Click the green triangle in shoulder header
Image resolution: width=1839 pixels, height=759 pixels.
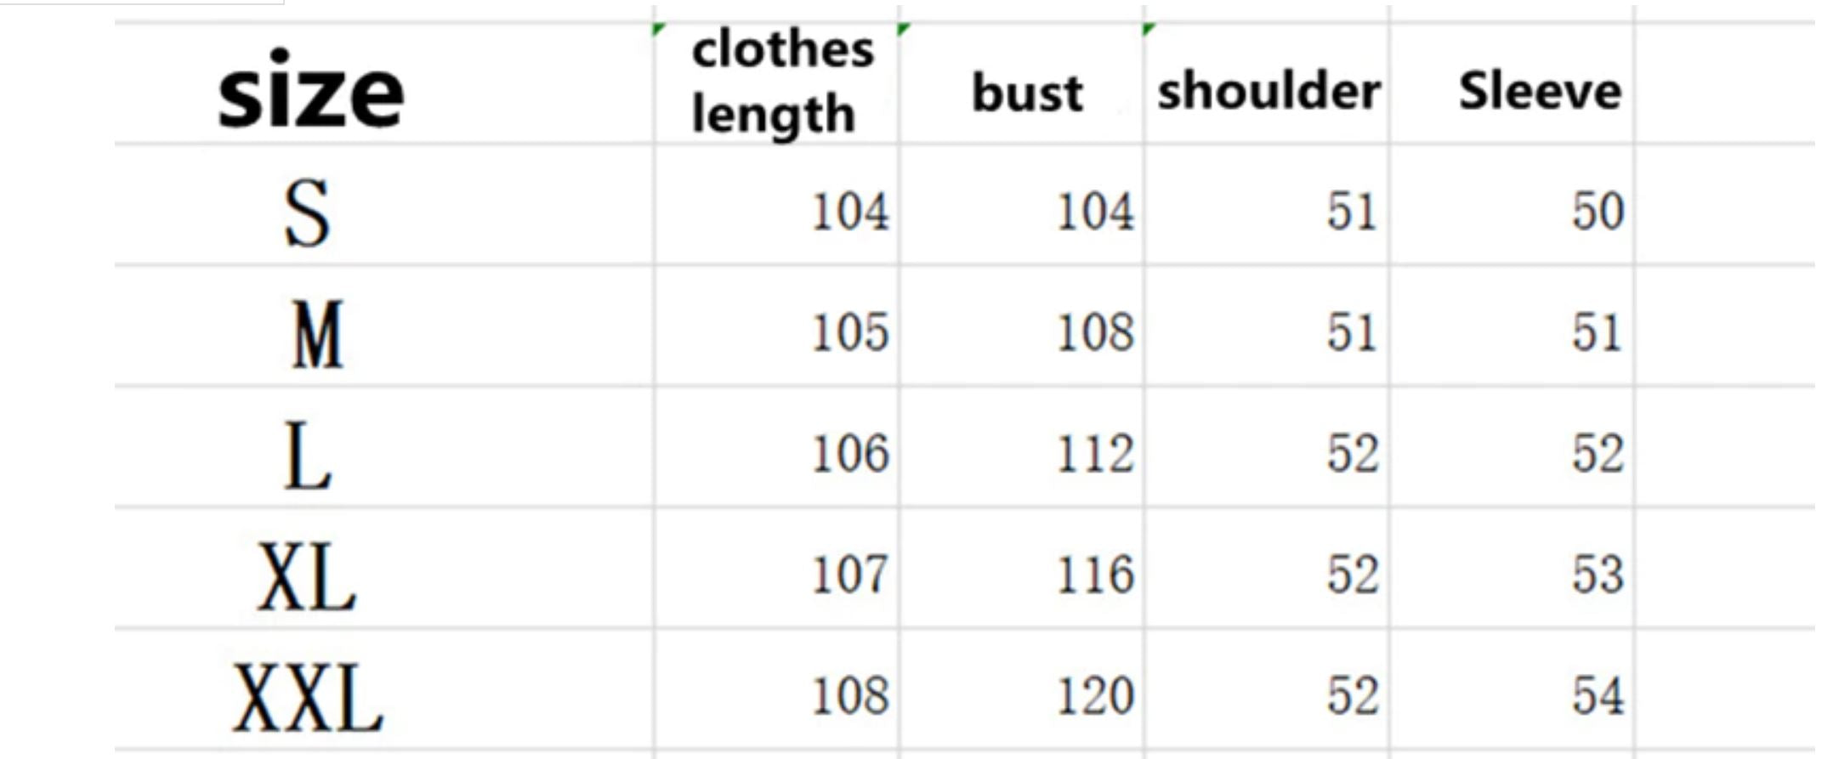click(1149, 30)
